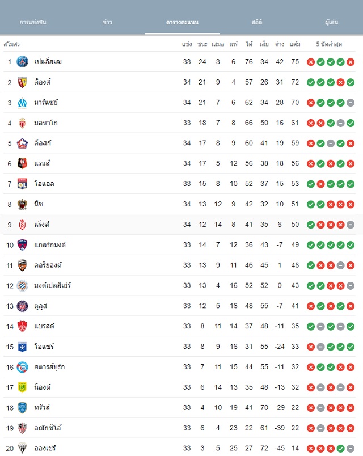Click the Monaco club crest
363x456 pixels.
point(22,123)
